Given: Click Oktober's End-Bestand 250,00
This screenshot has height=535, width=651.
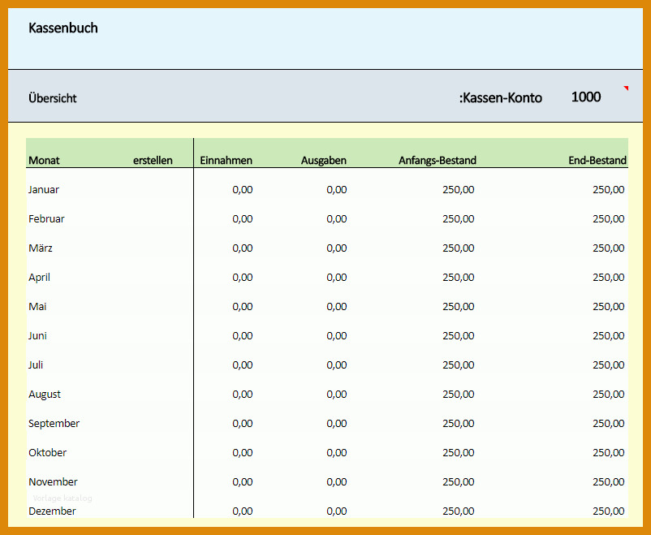Looking at the screenshot, I should 609,453.
